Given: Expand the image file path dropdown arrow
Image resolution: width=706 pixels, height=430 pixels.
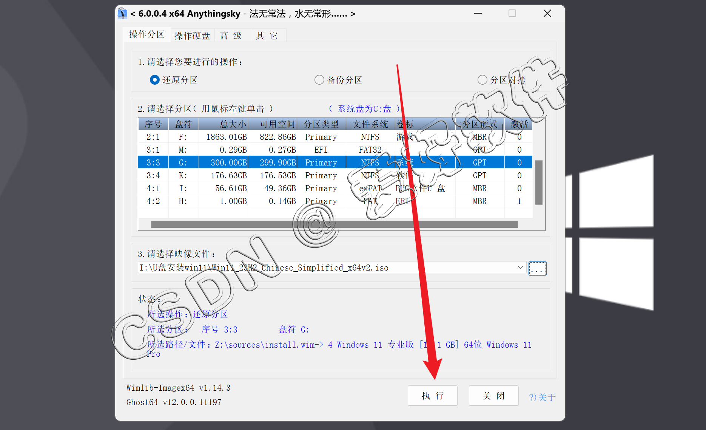Looking at the screenshot, I should click(x=520, y=268).
